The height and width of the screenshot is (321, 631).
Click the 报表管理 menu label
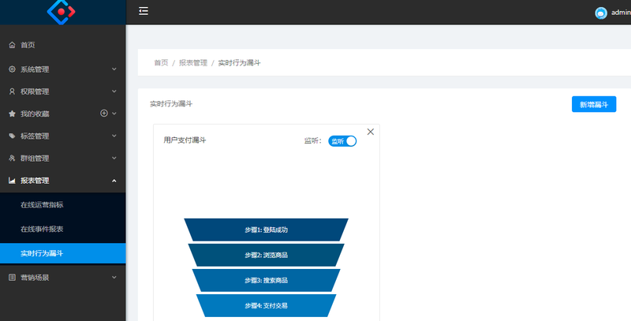coord(35,181)
